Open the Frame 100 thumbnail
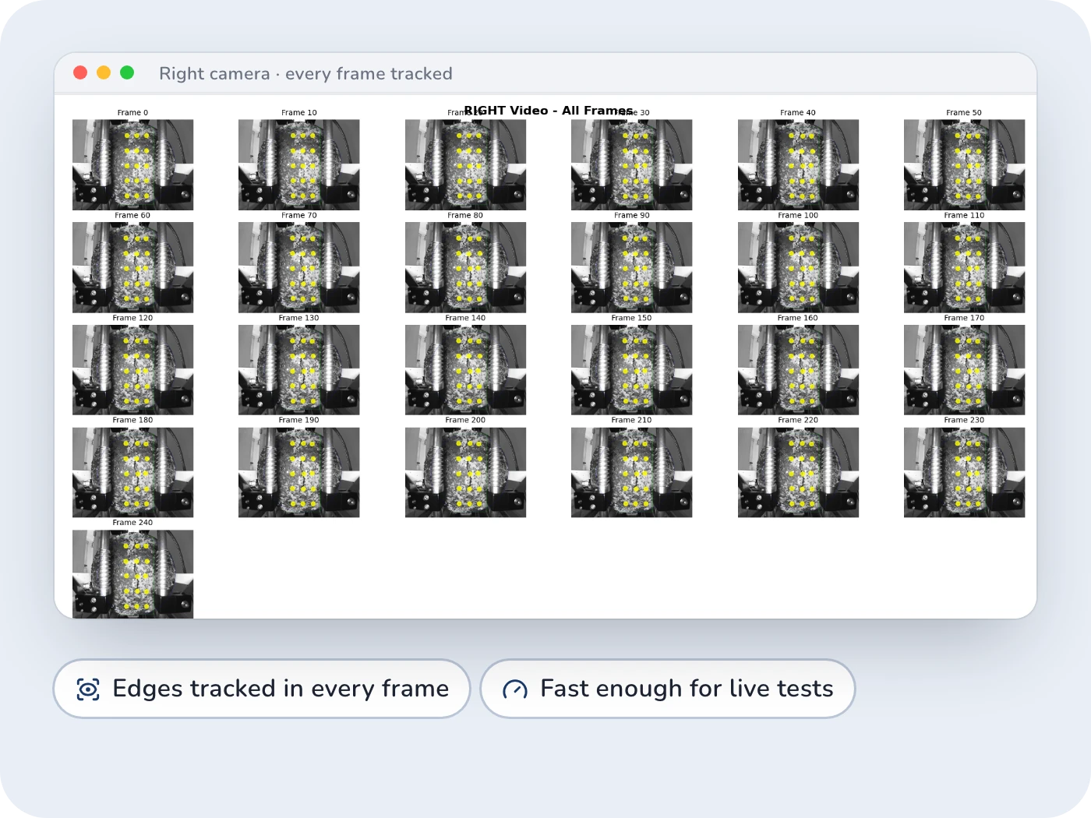Viewport: 1091px width, 818px height. coord(798,267)
